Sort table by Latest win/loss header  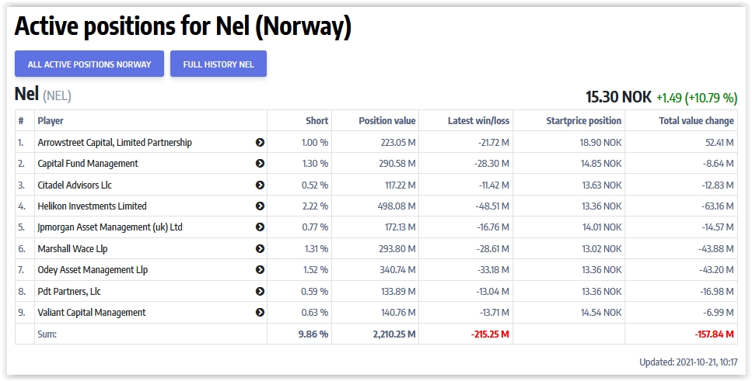tap(478, 121)
